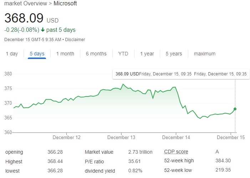250x178 pixels.
Task: Click the Microsoft breadcrumb title
Action: [65, 3]
